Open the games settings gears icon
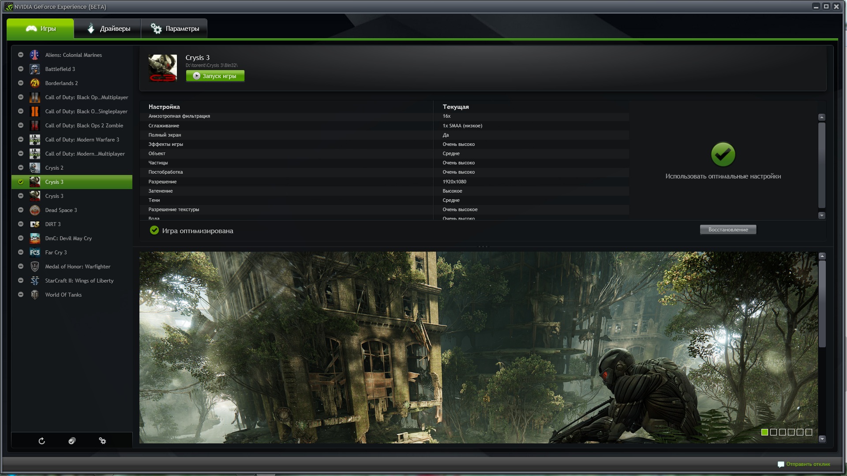This screenshot has height=476, width=847. [102, 441]
